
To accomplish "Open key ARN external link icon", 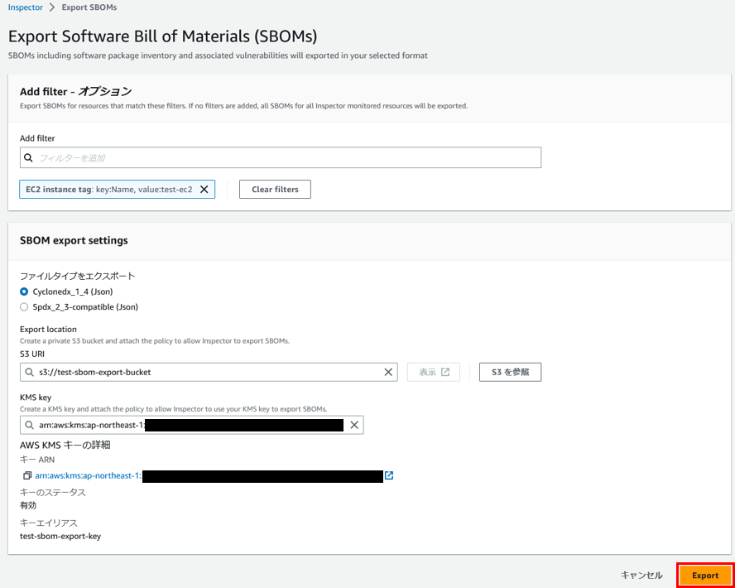I will 388,475.
